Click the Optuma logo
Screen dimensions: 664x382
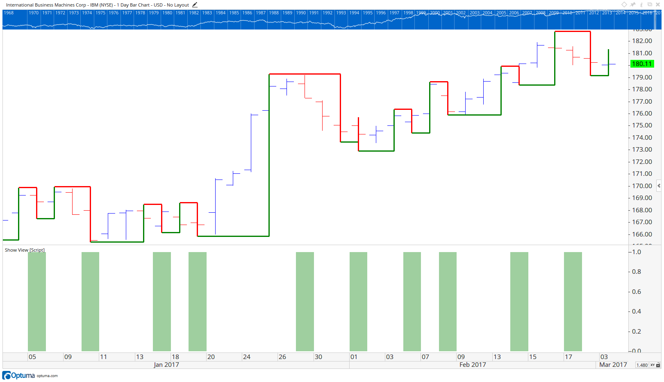tap(19, 375)
